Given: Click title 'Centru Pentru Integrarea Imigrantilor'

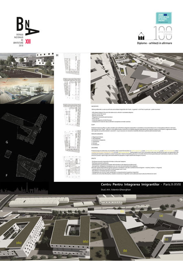Looking at the screenshot, I should click(130, 184).
